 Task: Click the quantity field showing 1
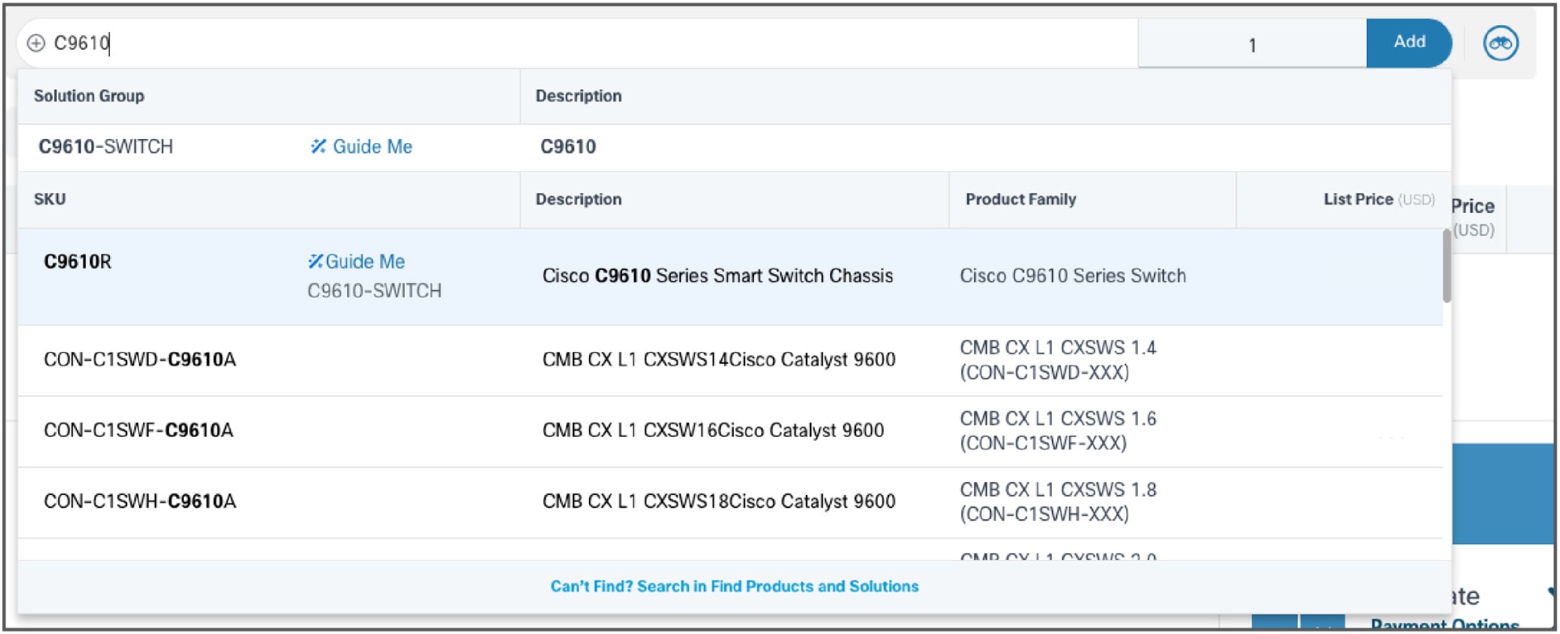click(1252, 45)
